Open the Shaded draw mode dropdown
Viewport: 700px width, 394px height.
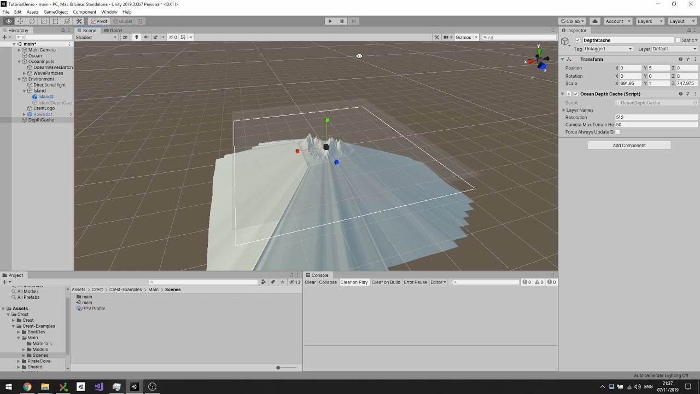96,37
